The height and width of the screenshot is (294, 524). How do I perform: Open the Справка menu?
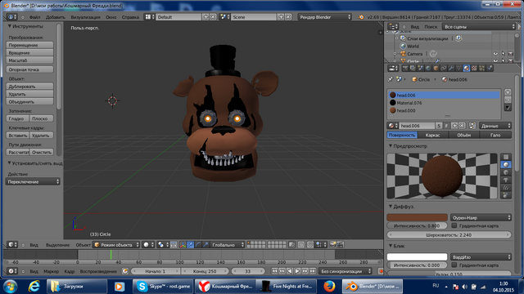130,17
